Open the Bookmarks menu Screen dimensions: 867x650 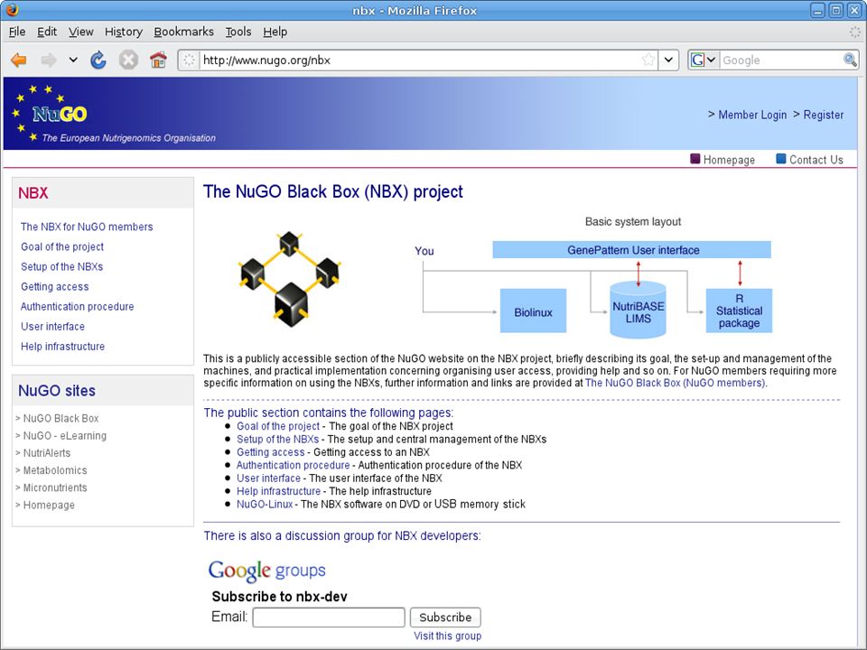(x=183, y=32)
